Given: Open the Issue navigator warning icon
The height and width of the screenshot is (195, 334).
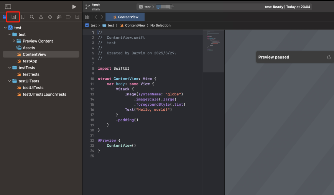Looking at the screenshot, I should 41,17.
